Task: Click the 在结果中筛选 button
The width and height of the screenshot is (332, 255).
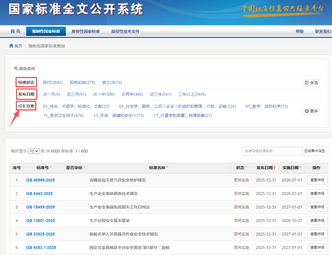Action: [x=314, y=151]
